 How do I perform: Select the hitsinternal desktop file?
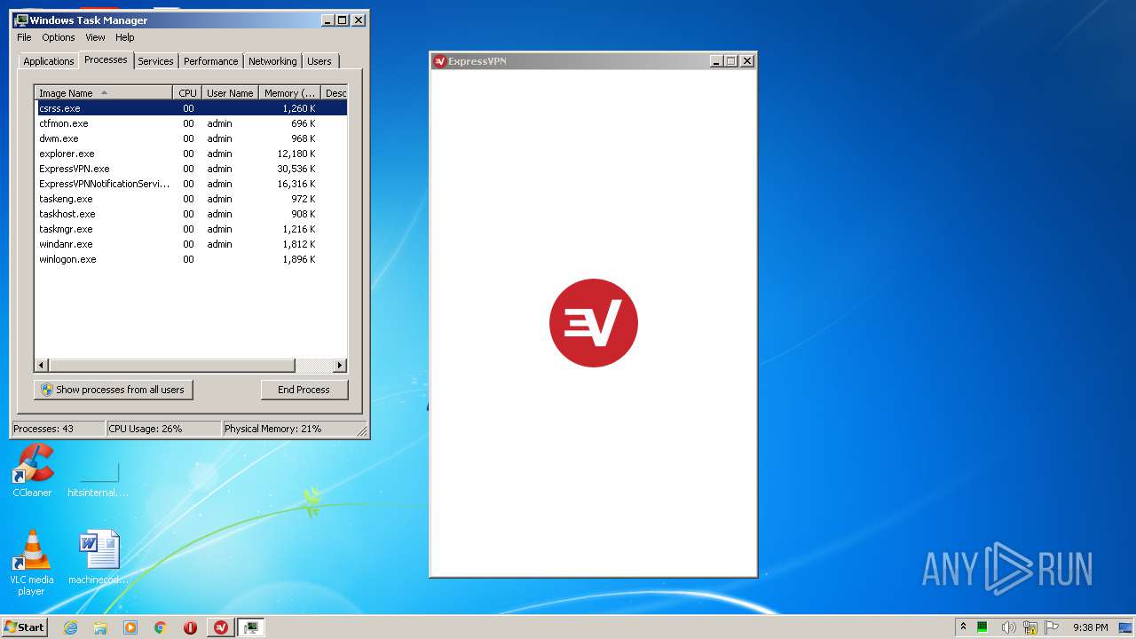pos(99,480)
